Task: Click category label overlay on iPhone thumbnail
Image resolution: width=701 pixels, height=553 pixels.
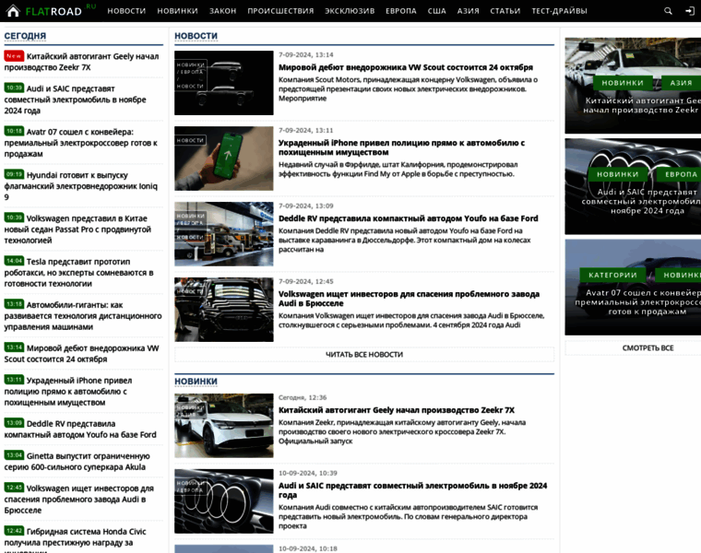Action: pyautogui.click(x=190, y=140)
